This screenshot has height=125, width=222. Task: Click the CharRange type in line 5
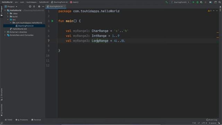click(x=100, y=31)
